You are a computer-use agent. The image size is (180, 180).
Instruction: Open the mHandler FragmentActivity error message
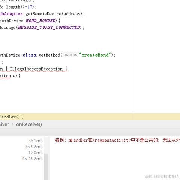(x=117, y=140)
